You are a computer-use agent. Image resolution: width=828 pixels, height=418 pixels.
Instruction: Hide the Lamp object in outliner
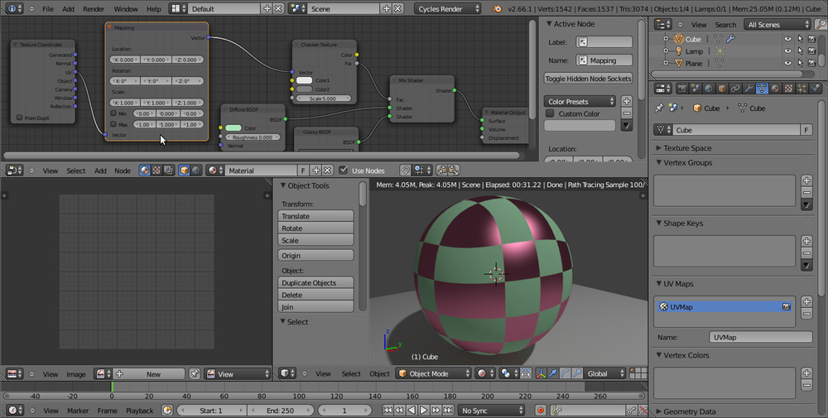787,50
